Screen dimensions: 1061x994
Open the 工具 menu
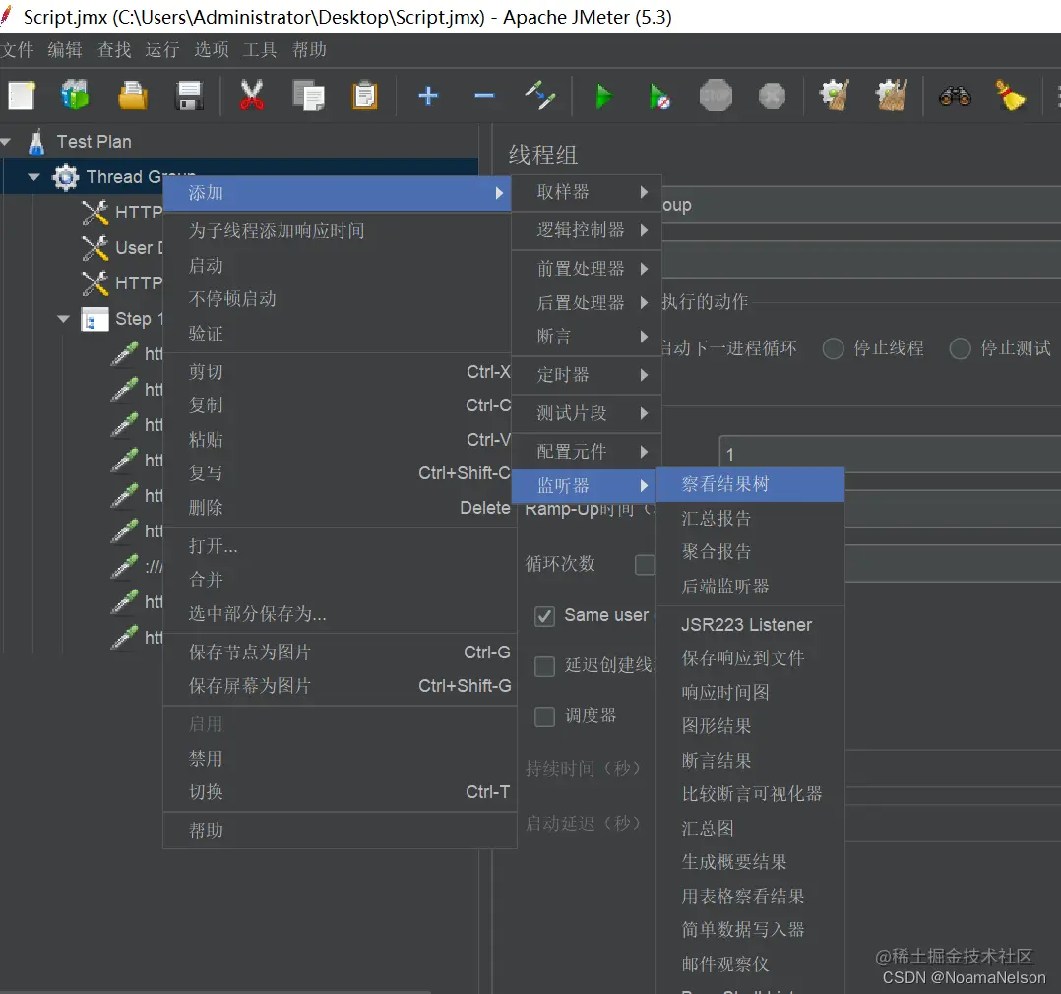tap(260, 50)
